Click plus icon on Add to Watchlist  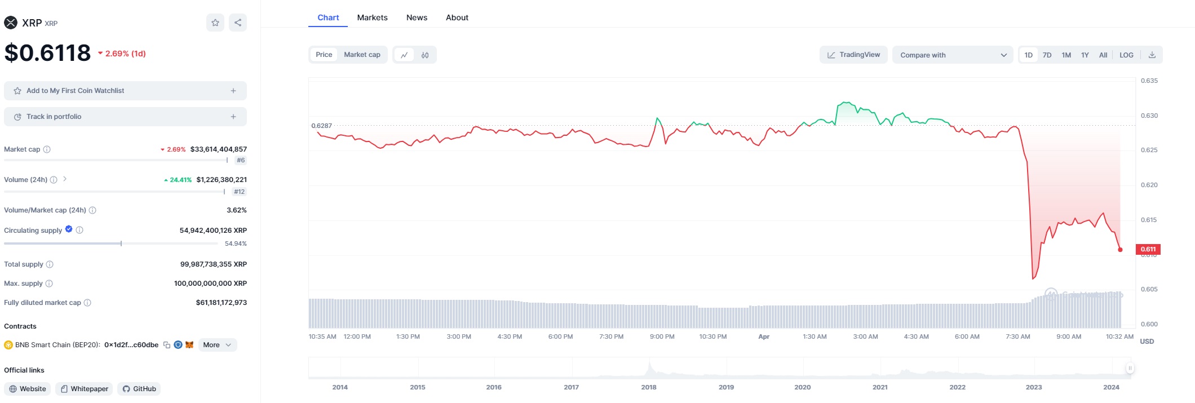[233, 91]
